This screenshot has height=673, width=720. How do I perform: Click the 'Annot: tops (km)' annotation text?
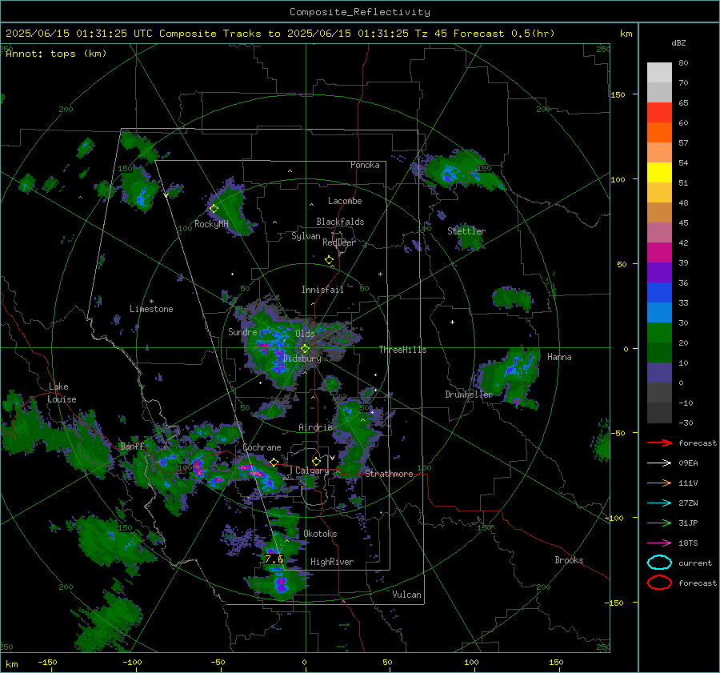56,54
